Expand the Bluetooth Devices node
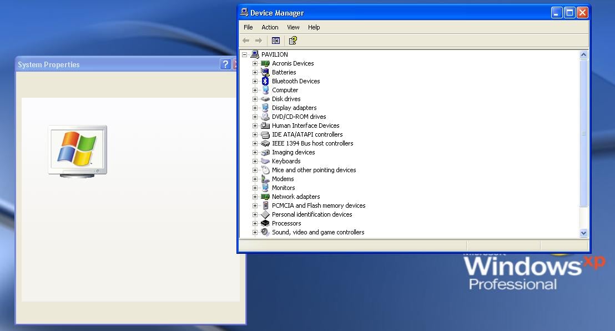 point(255,81)
